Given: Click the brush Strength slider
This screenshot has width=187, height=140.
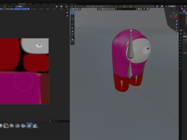Looking at the screenshot, I should [21, 9].
